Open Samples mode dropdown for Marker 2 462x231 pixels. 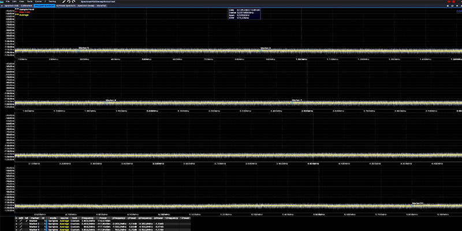pos(53,223)
